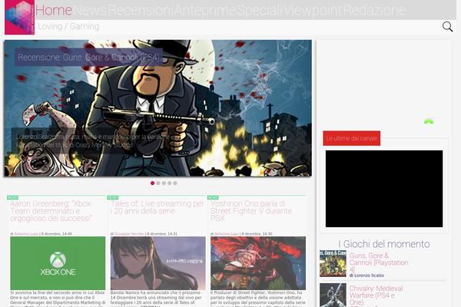Click the Chivalry Medieval Warfare sidebar thumbnail
Image resolution: width=461 pixels, height=307 pixels.
pos(333,295)
